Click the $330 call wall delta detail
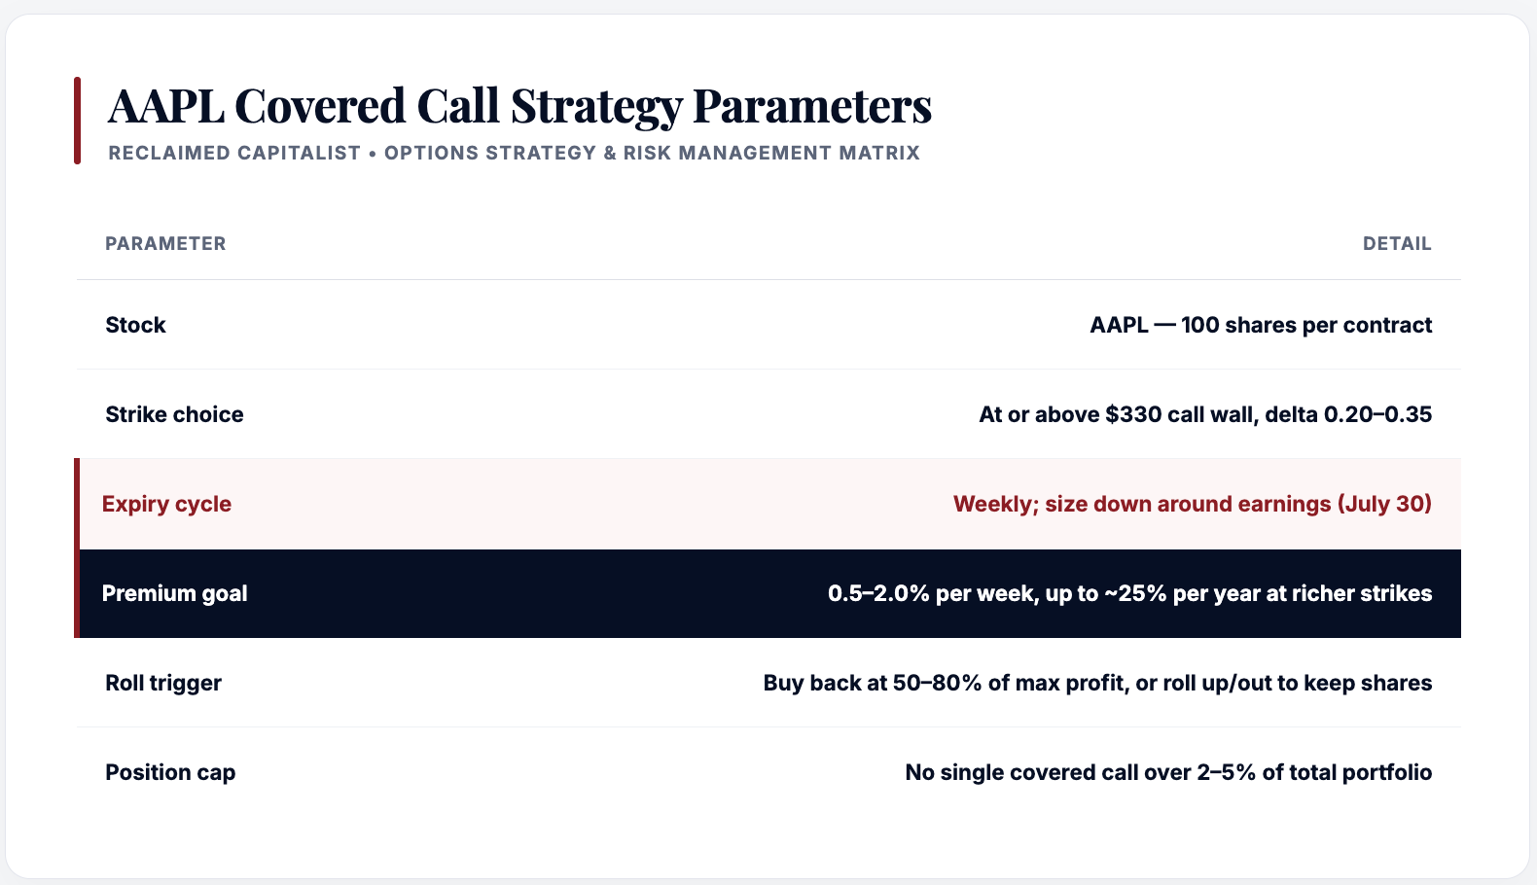Image resolution: width=1537 pixels, height=885 pixels. (1205, 414)
